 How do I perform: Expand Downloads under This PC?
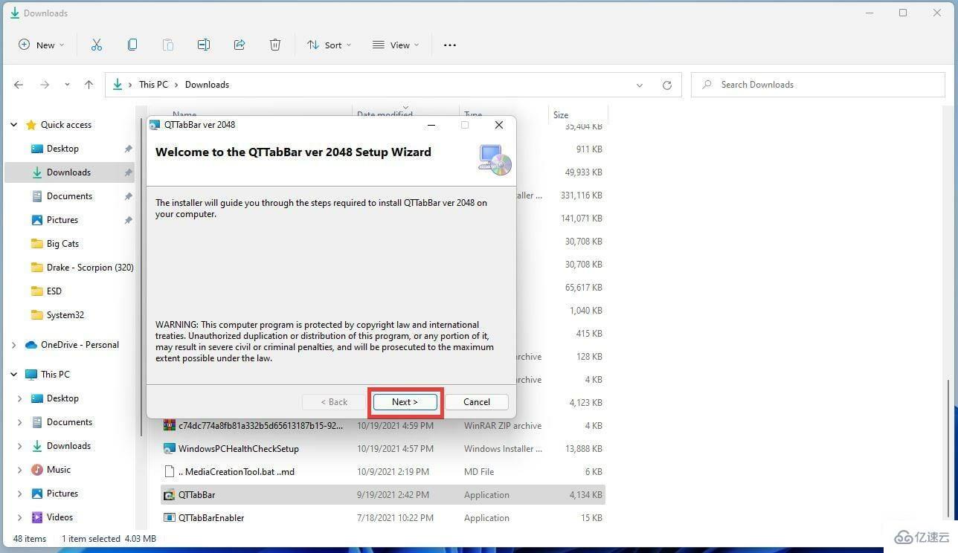click(x=20, y=446)
